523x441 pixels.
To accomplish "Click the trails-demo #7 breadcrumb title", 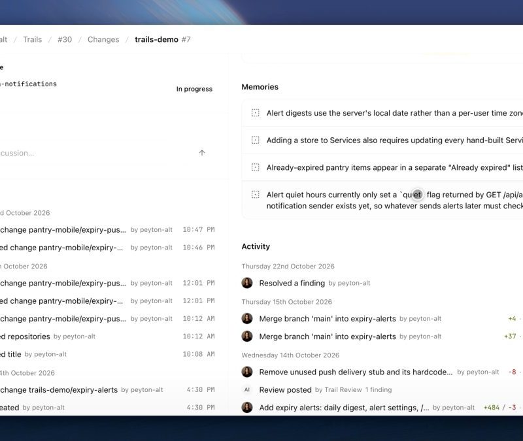I will point(162,39).
